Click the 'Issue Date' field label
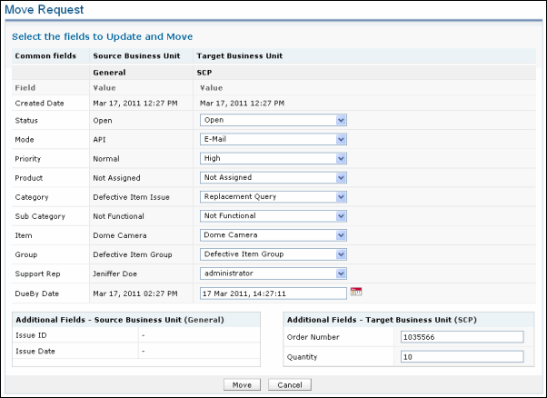 tap(35, 351)
